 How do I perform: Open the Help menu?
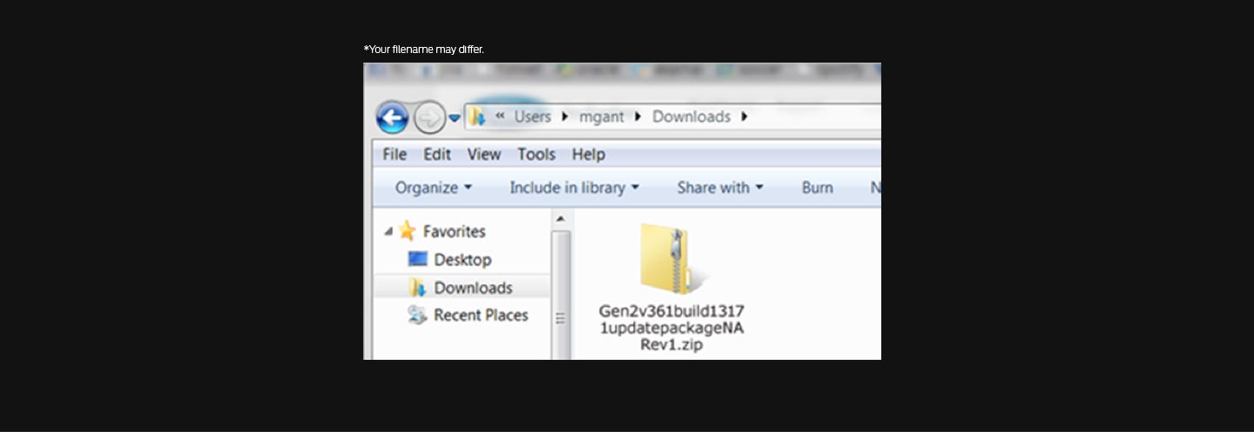click(588, 155)
